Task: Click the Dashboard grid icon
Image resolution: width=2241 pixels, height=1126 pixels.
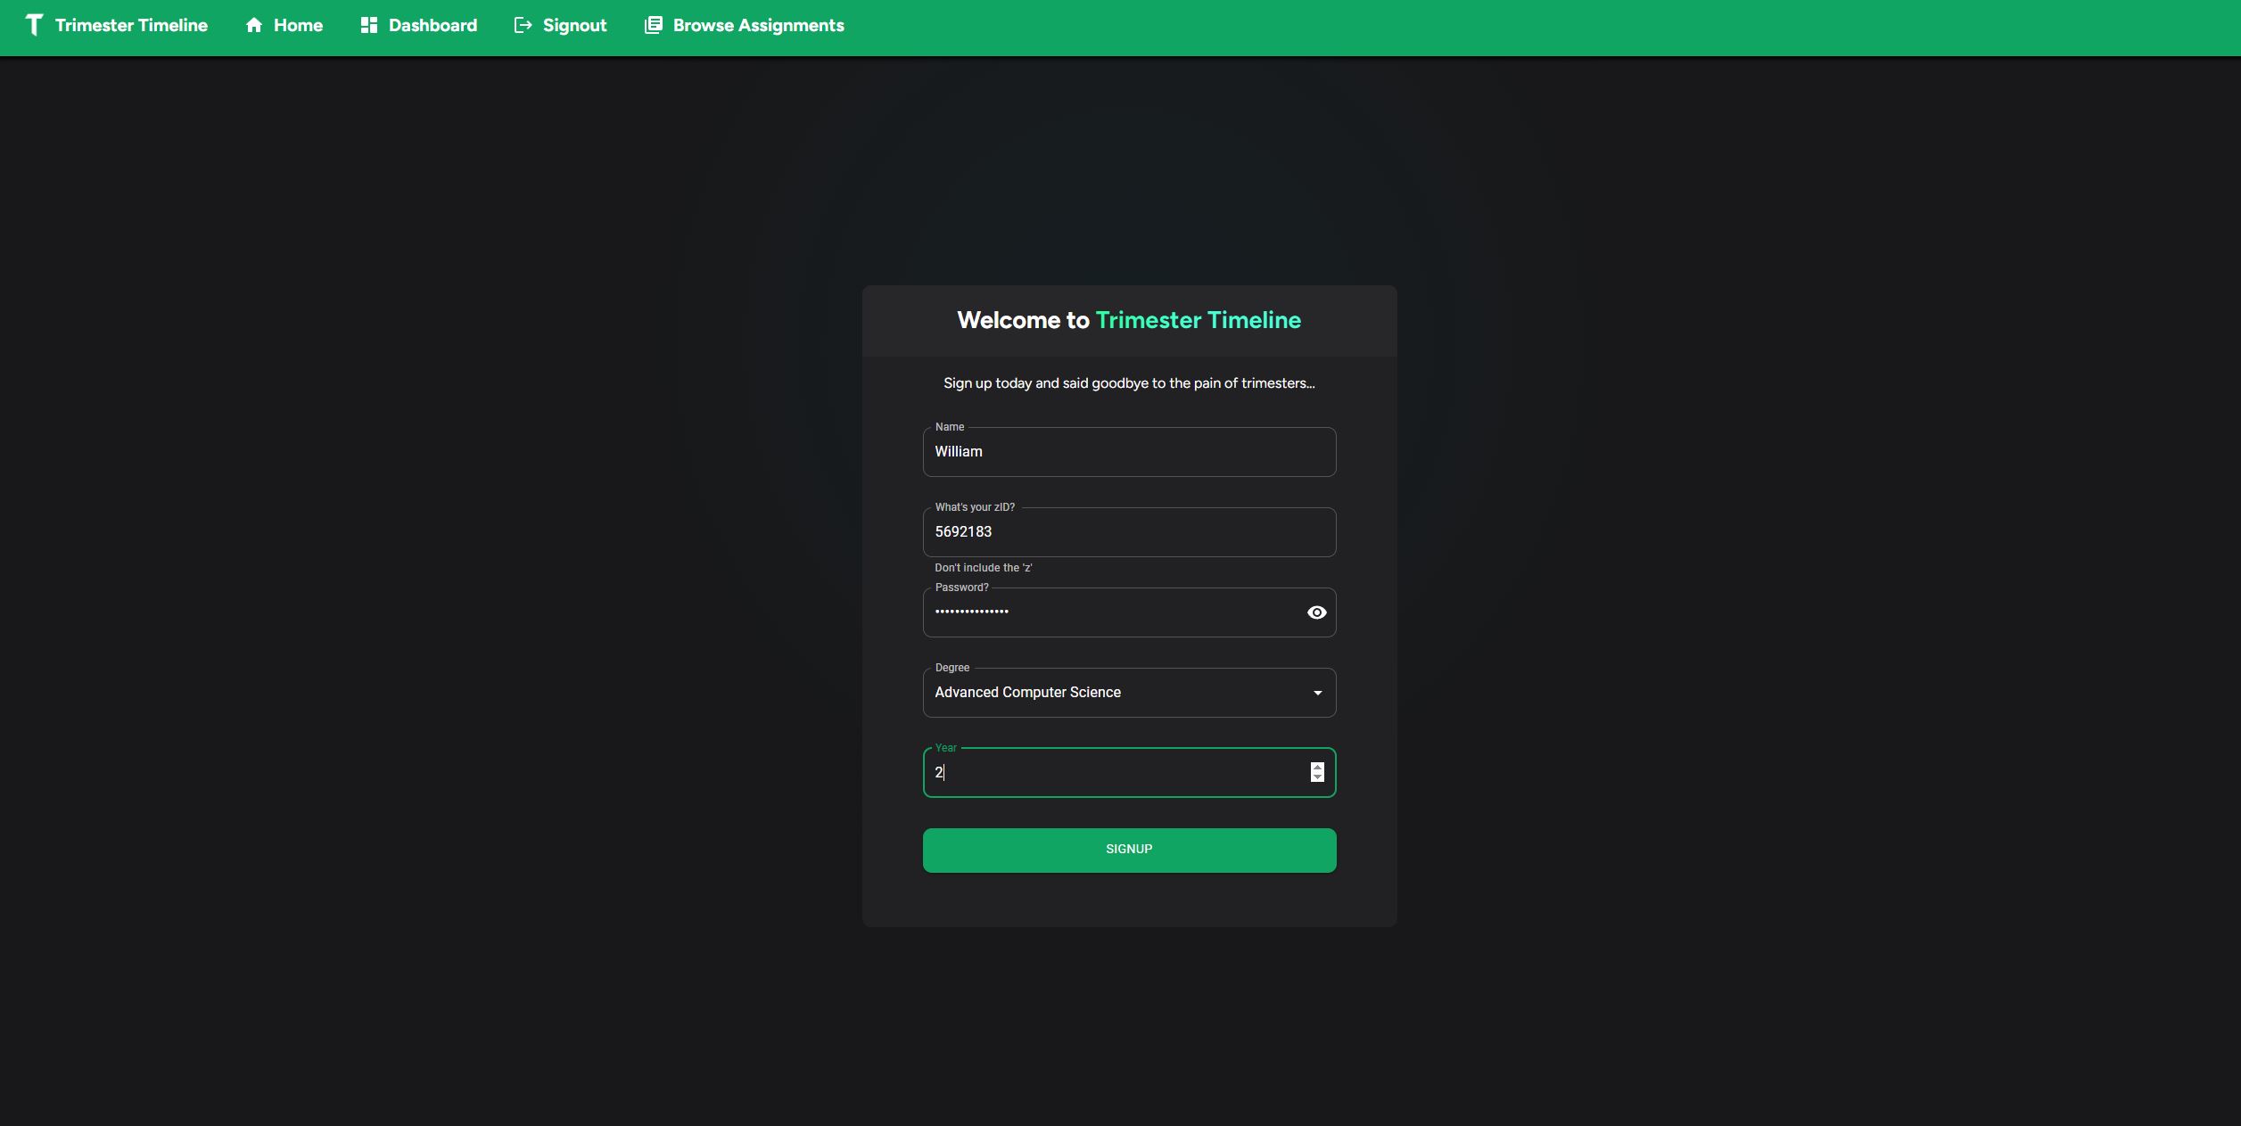Action: point(369,25)
